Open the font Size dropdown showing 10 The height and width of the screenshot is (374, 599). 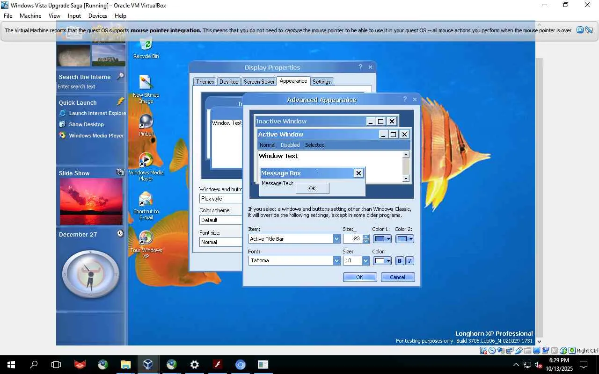coord(365,261)
